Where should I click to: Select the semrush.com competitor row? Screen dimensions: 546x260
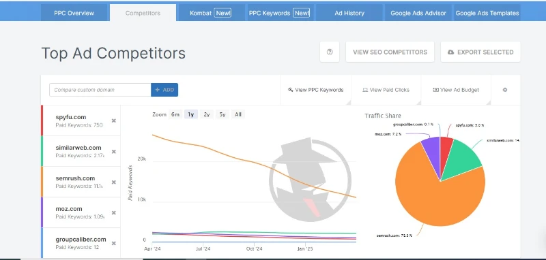pyautogui.click(x=81, y=182)
